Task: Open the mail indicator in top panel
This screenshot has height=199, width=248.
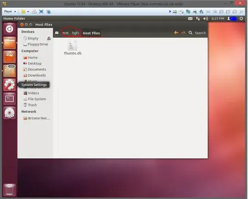Action: [190, 19]
